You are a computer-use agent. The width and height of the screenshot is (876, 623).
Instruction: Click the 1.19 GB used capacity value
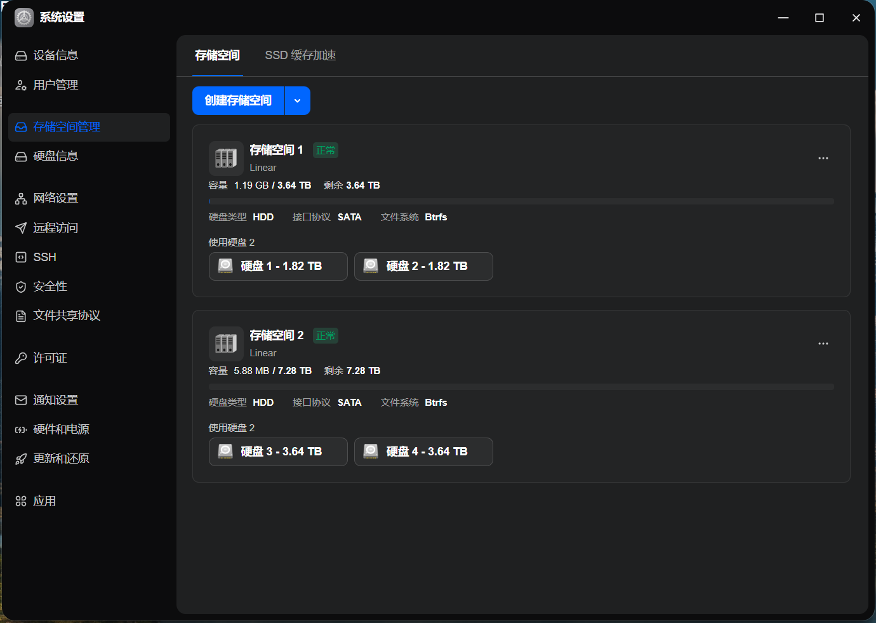251,185
